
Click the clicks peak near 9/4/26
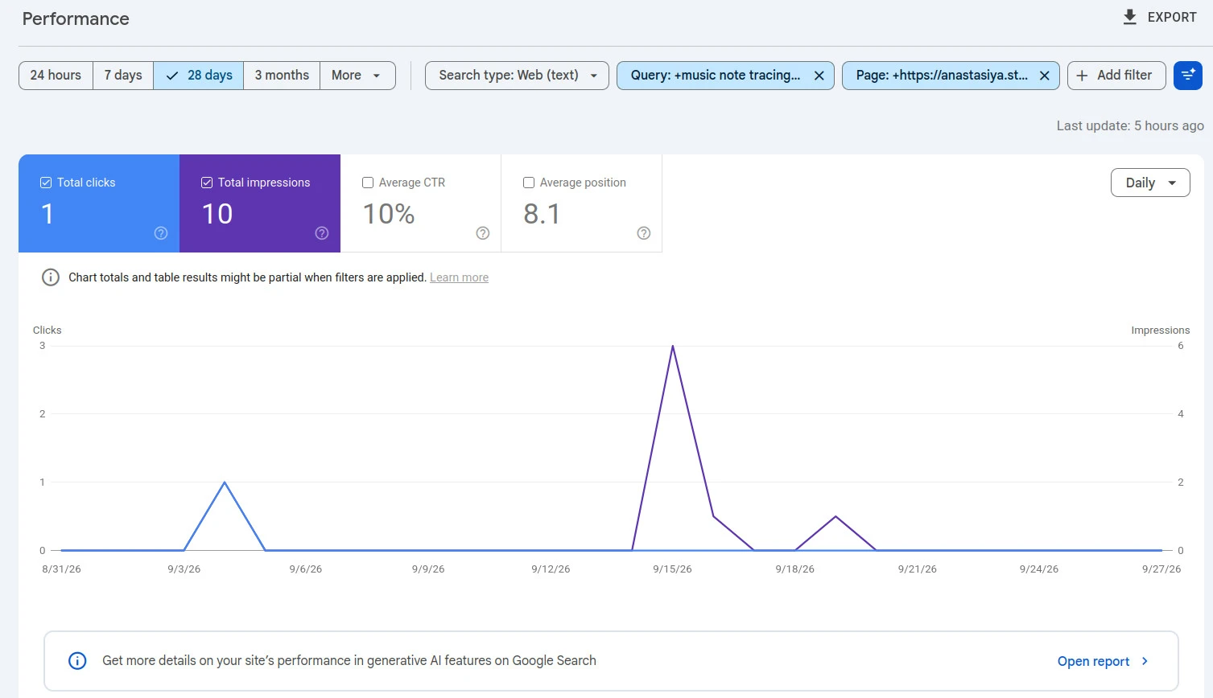tap(225, 482)
